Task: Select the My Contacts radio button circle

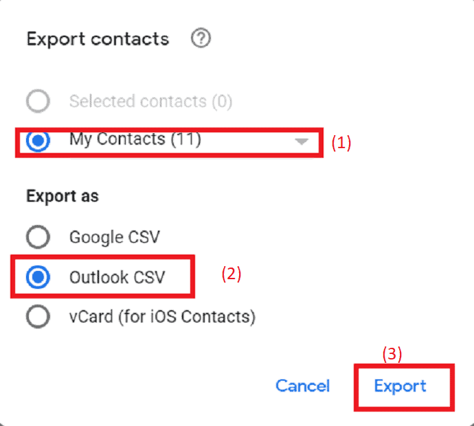Action: coord(38,141)
